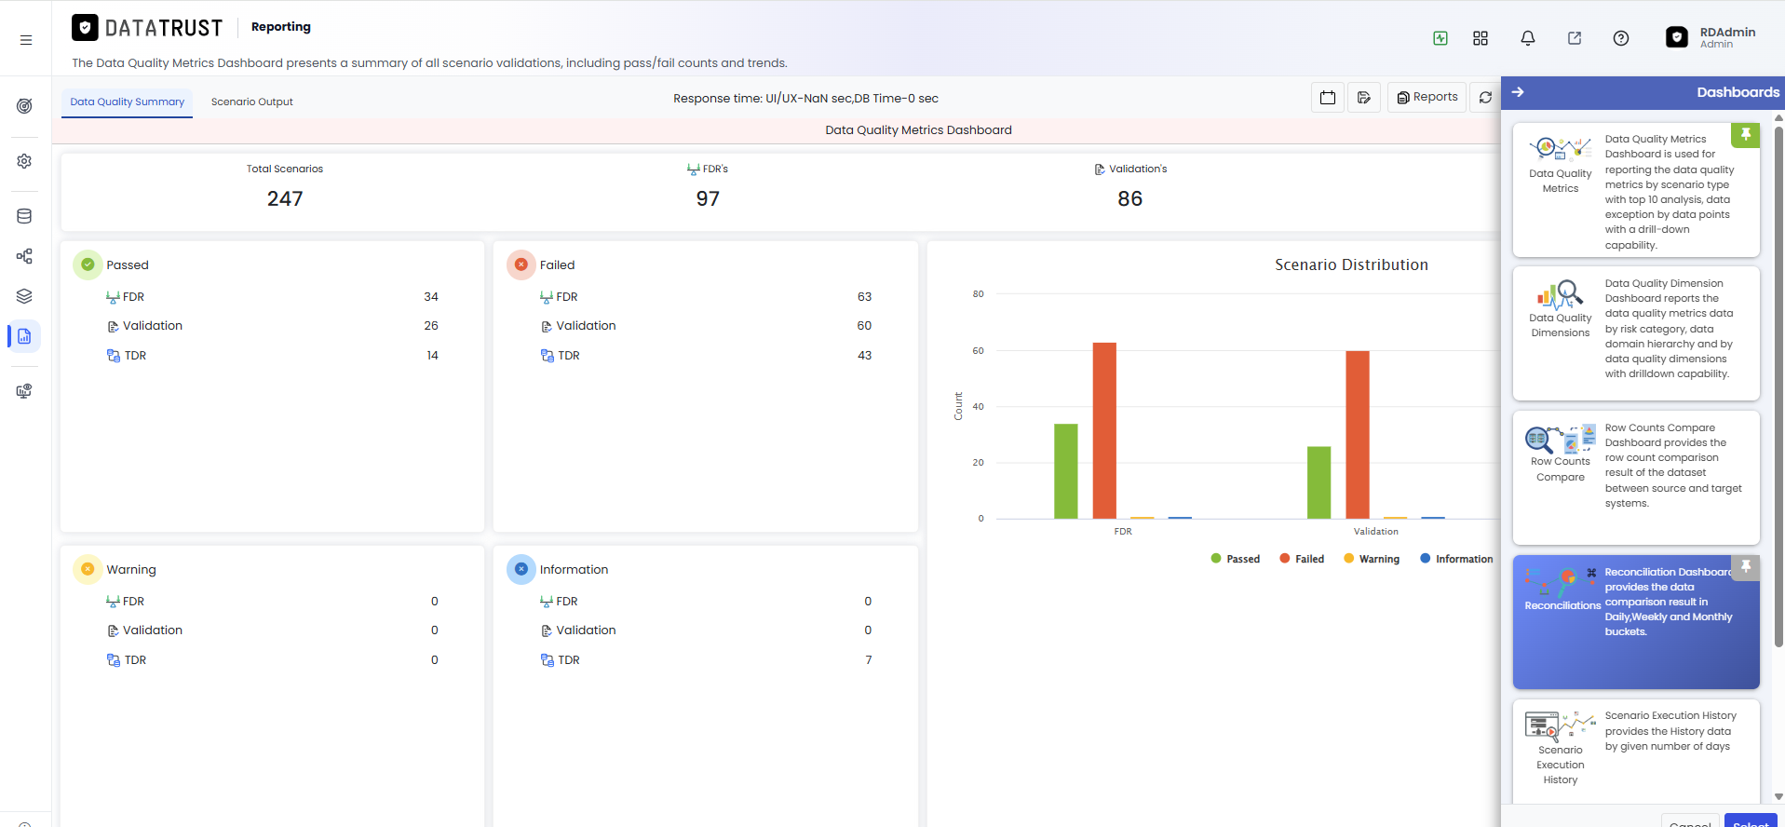Open the TDR row under Failed
This screenshot has width=1785, height=827.
pyautogui.click(x=706, y=356)
